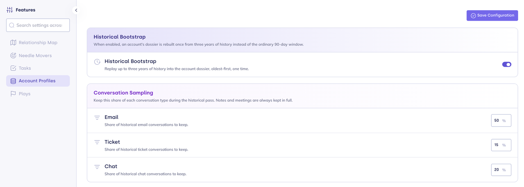Click the search settings input field
This screenshot has width=524, height=187.
tap(38, 25)
